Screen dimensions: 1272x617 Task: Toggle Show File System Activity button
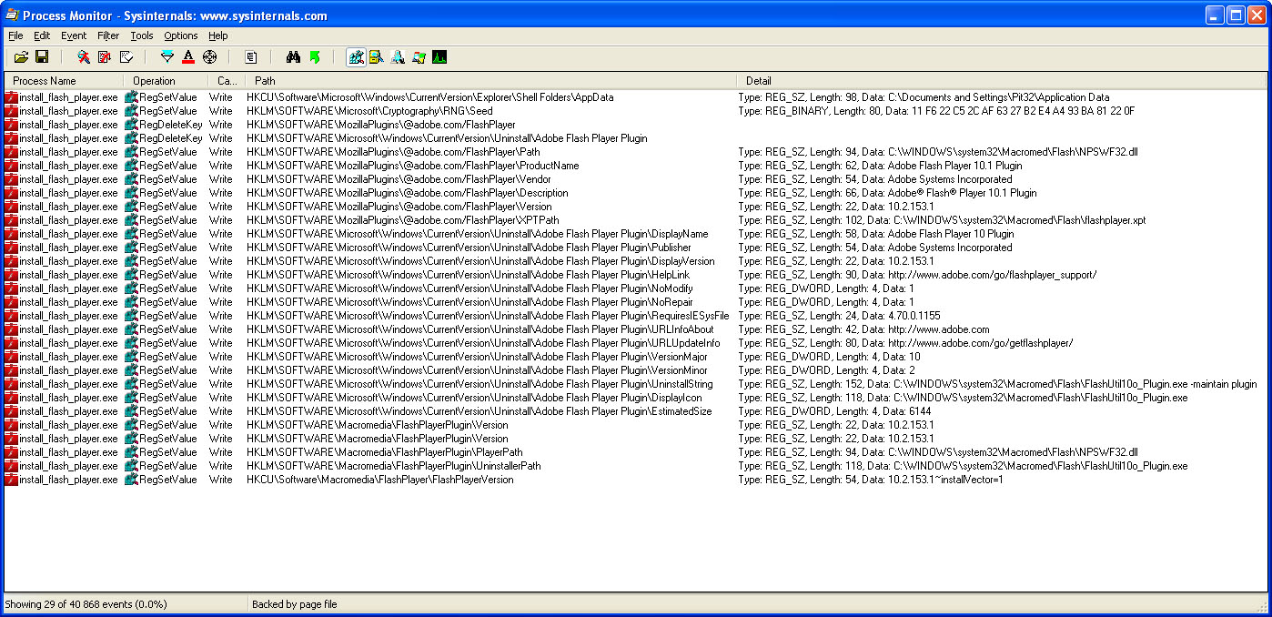click(376, 57)
